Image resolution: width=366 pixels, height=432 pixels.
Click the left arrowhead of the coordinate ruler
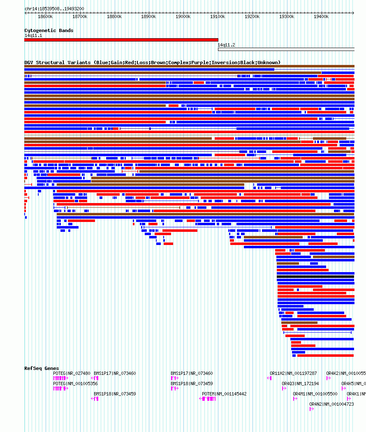click(x=25, y=13)
